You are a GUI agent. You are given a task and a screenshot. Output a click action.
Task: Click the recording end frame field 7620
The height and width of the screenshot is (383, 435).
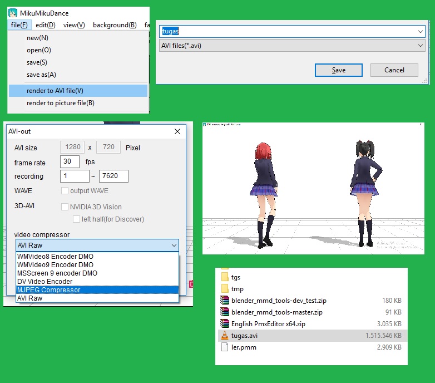click(x=113, y=176)
